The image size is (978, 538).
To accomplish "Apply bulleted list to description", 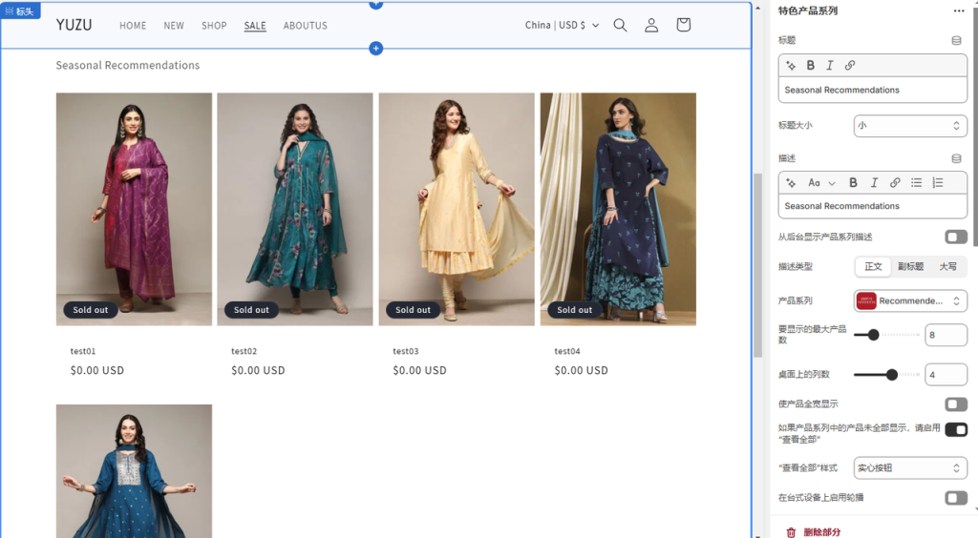I will click(916, 182).
